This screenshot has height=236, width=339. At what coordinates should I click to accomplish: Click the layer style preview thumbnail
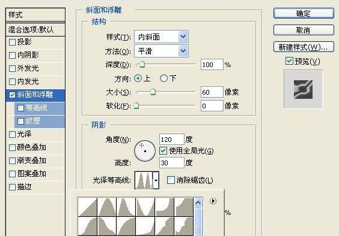point(303,89)
